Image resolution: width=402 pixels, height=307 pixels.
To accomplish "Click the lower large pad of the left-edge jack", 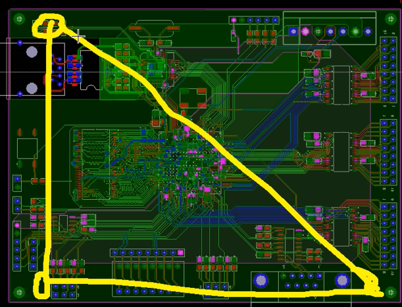I will point(32,87).
